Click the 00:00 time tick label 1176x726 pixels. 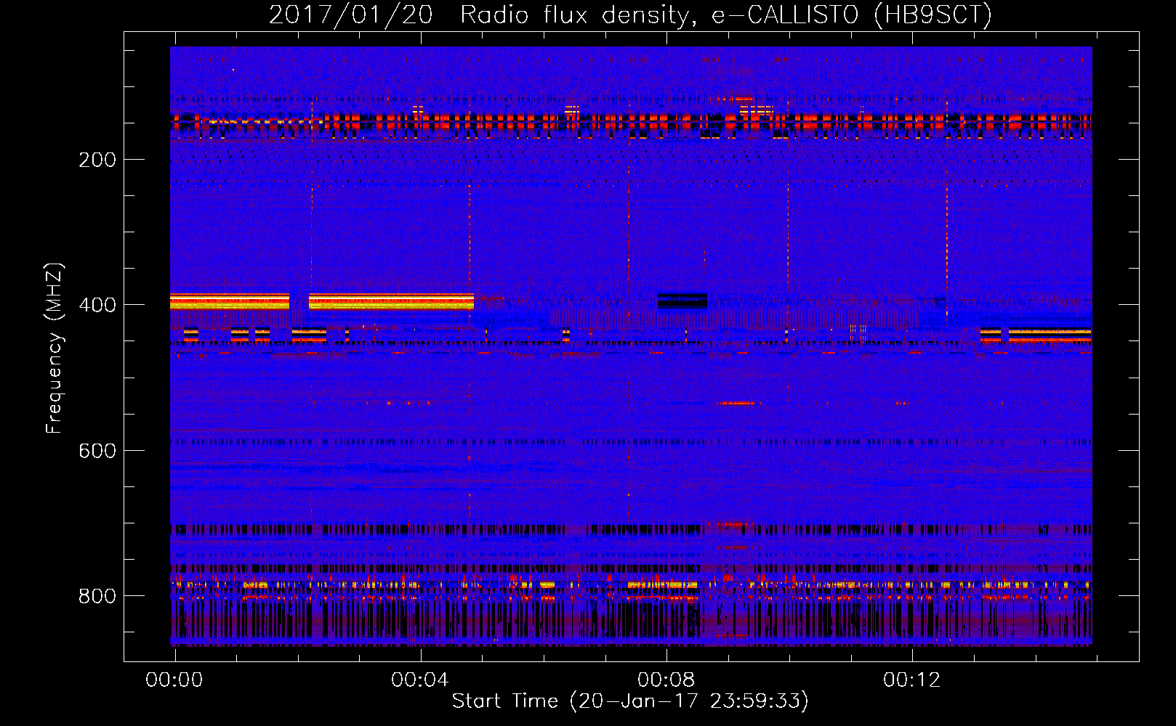174,680
